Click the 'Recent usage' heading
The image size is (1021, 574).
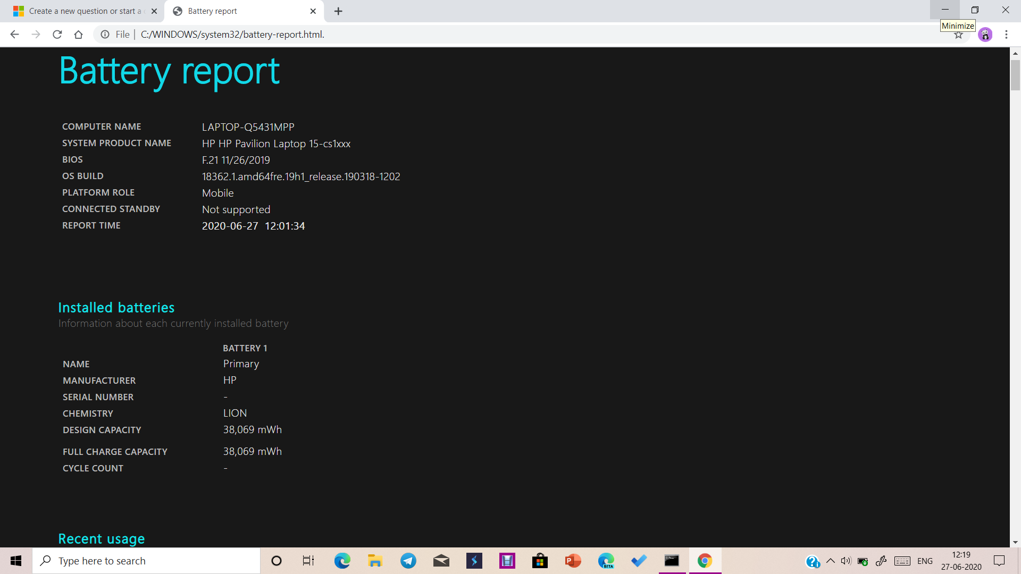[x=101, y=538]
